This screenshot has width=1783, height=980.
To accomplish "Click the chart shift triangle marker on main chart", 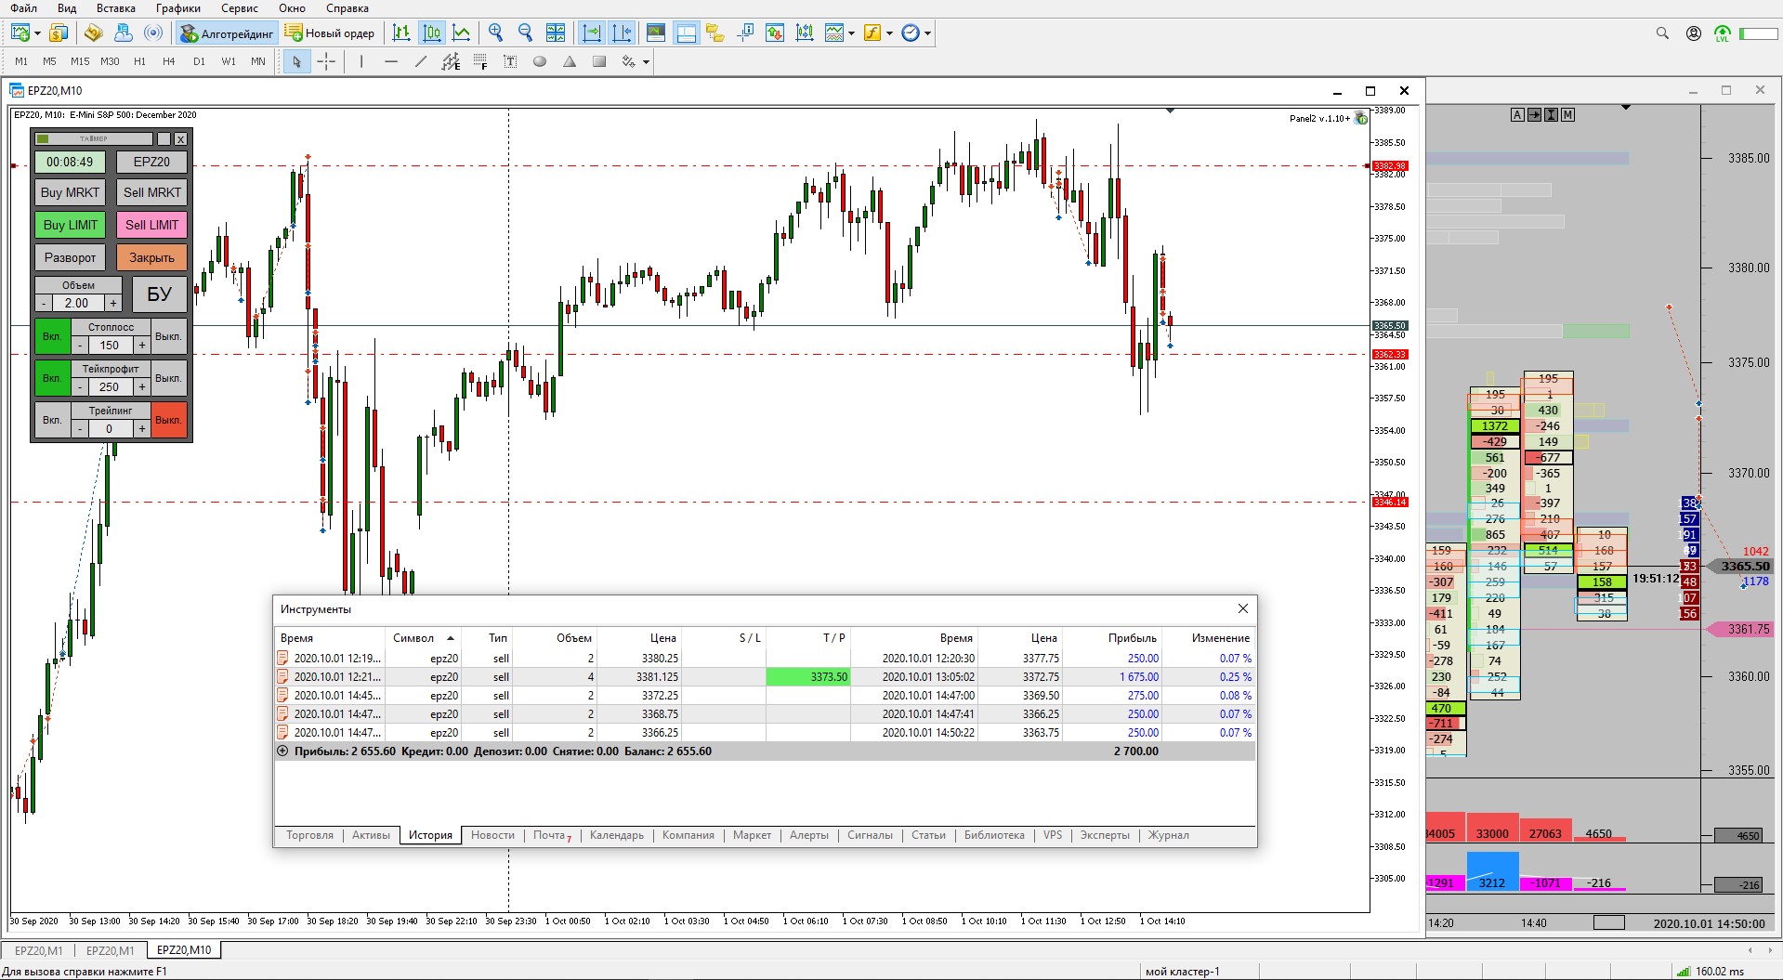I will click(1170, 111).
